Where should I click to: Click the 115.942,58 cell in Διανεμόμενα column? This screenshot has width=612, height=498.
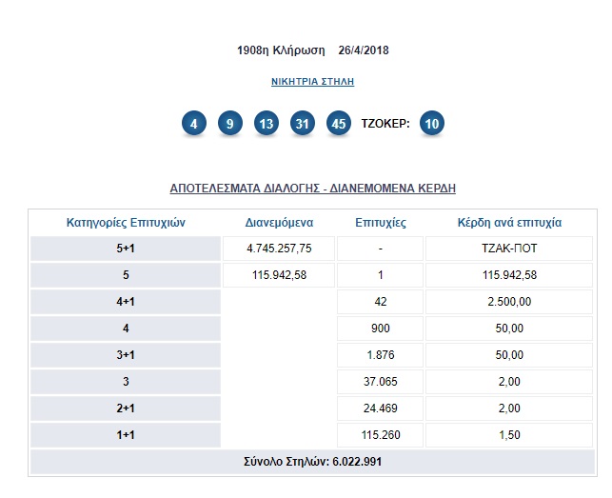279,275
